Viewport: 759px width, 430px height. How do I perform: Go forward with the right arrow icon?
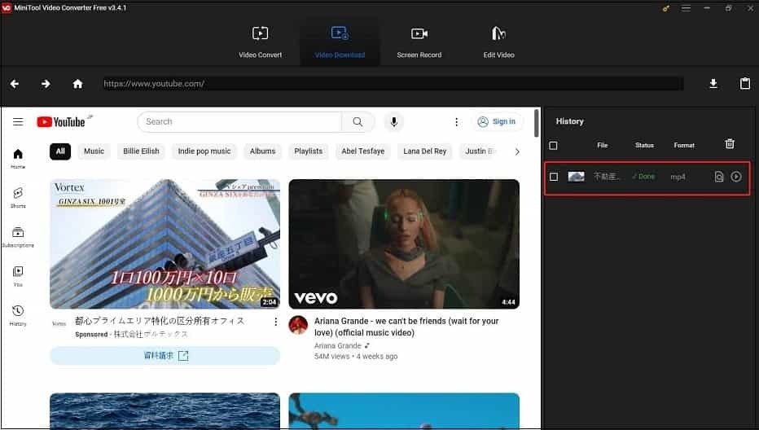46,84
